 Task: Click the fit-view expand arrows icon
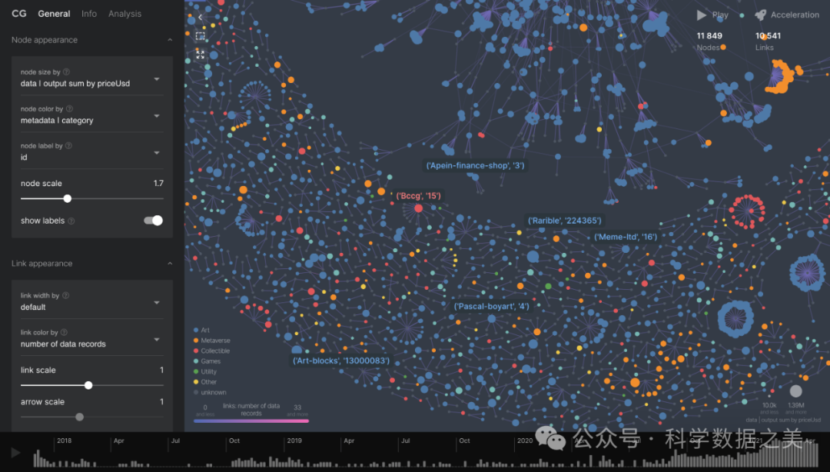pyautogui.click(x=200, y=55)
